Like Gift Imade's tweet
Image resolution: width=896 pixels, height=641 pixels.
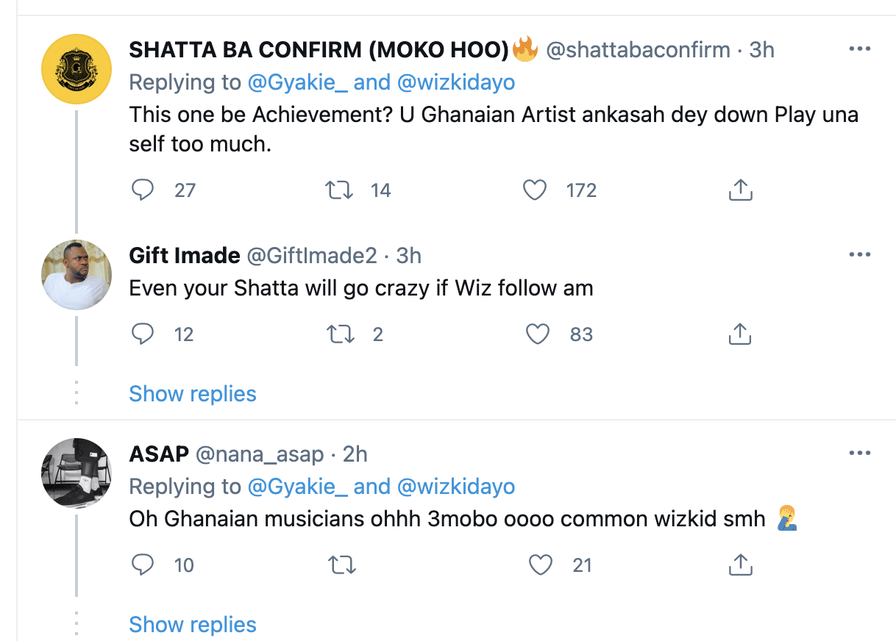[538, 334]
